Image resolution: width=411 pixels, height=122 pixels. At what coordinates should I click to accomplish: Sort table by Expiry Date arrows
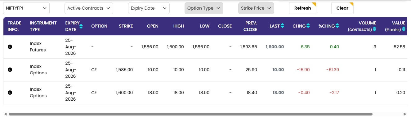pos(81,26)
